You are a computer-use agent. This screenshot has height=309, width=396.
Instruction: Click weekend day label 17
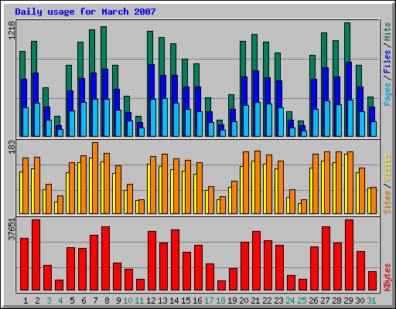coord(209,301)
